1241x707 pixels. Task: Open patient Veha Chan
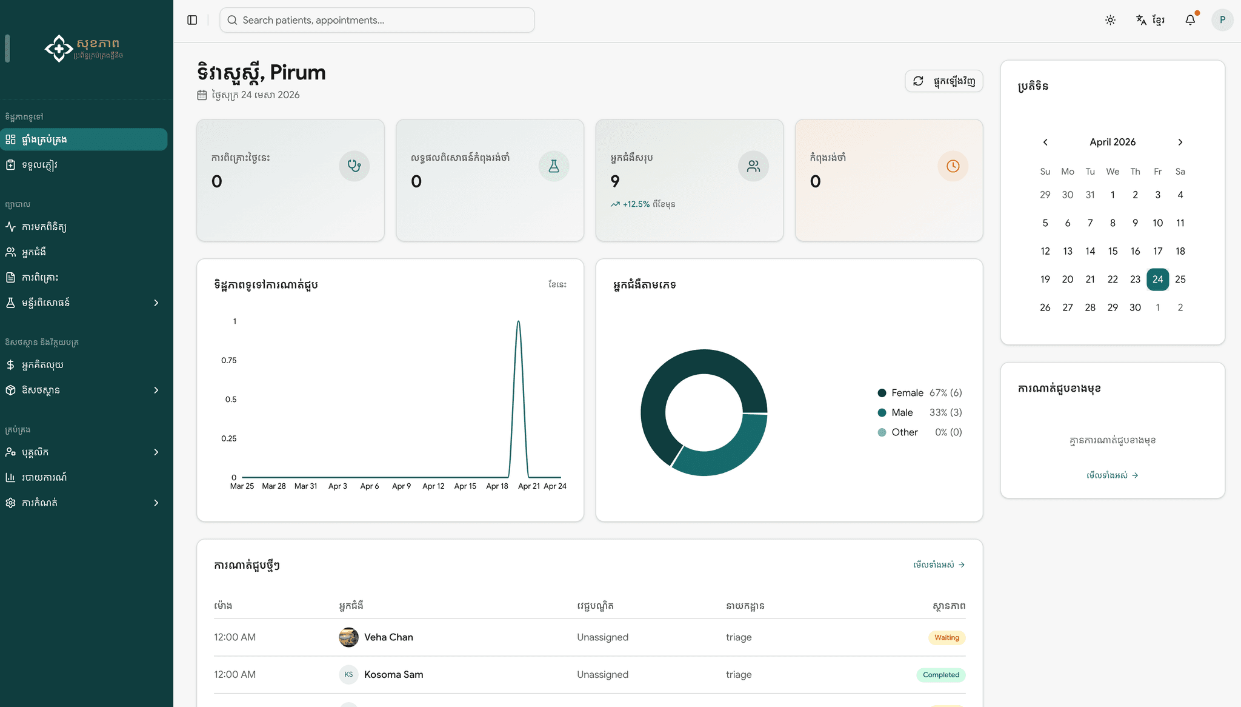point(388,637)
